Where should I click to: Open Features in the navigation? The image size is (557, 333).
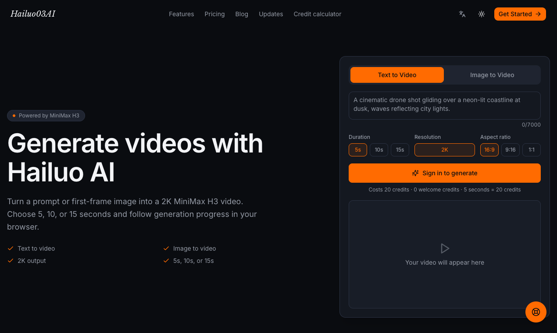[x=182, y=14]
